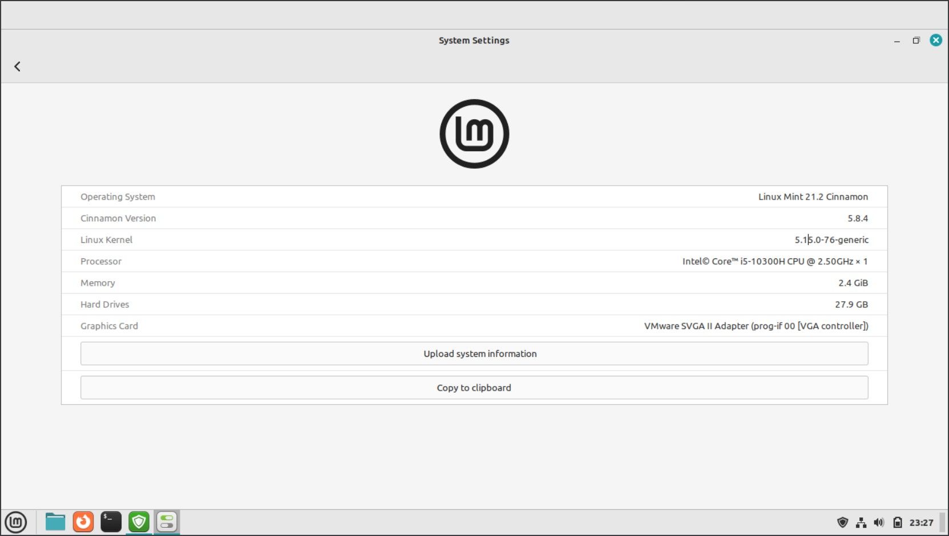The height and width of the screenshot is (536, 949).
Task: Click the Memory row showing 2.4 GiB
Action: pyautogui.click(x=474, y=282)
